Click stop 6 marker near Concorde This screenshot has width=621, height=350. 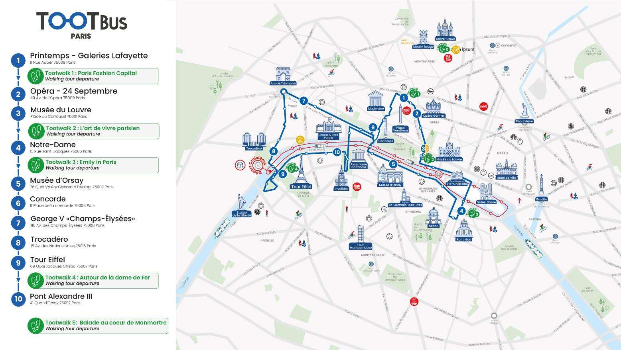coord(373,127)
